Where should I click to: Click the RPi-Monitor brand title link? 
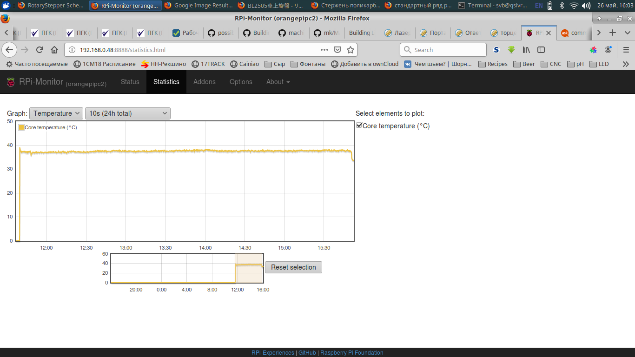coord(41,82)
